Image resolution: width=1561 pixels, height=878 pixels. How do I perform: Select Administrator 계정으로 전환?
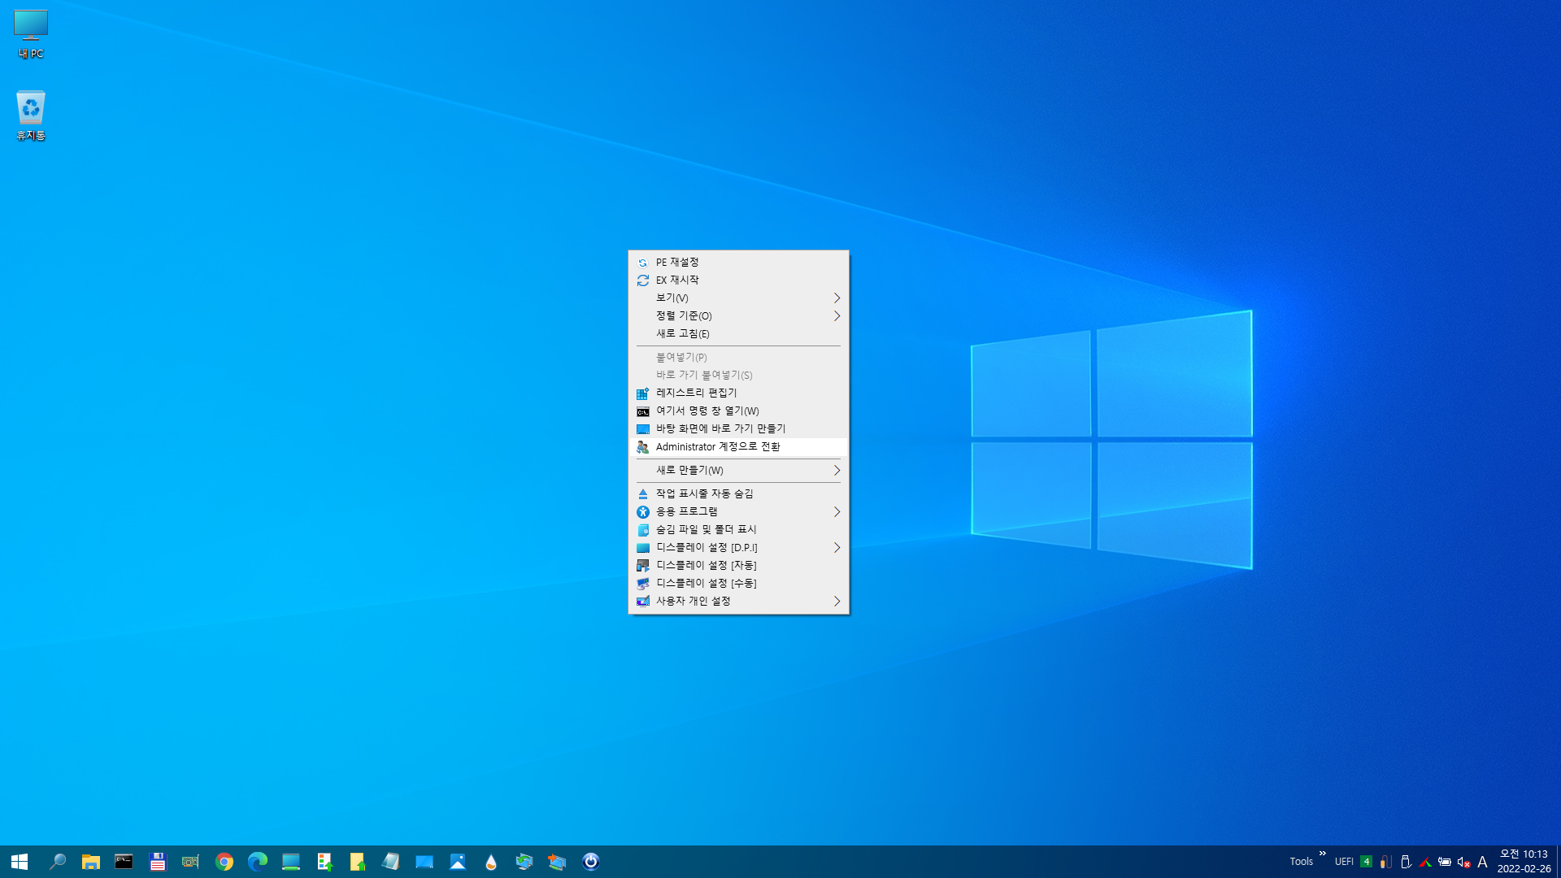click(x=738, y=447)
